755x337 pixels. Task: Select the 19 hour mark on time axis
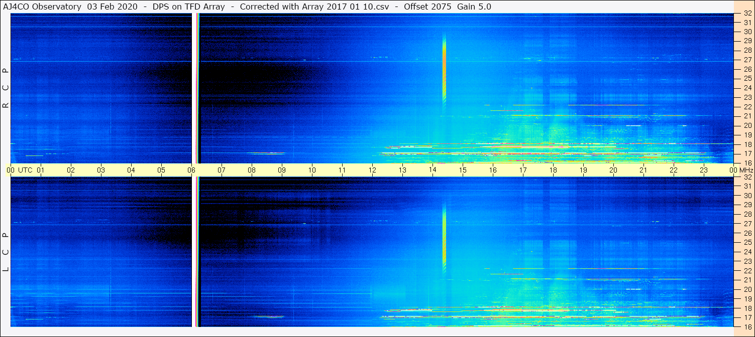pos(583,170)
